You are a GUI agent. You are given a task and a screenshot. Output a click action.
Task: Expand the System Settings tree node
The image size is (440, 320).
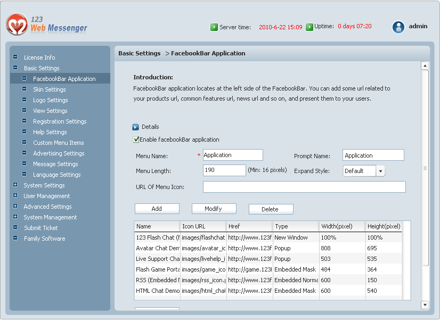15,185
